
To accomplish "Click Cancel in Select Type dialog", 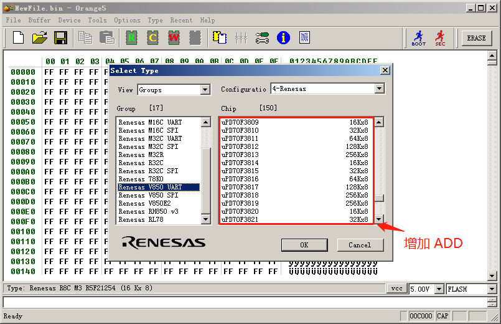I will (x=360, y=245).
